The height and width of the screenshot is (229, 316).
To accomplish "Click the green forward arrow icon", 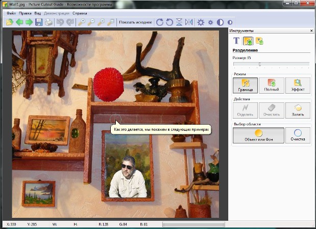I will 29,22.
